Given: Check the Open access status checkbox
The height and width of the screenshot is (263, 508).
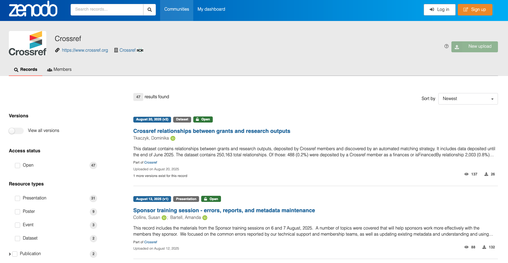Looking at the screenshot, I should tap(18, 165).
